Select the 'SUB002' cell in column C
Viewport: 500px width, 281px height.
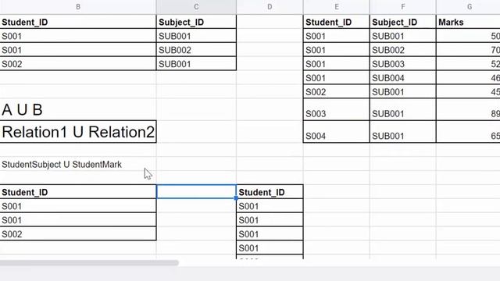pyautogui.click(x=196, y=50)
